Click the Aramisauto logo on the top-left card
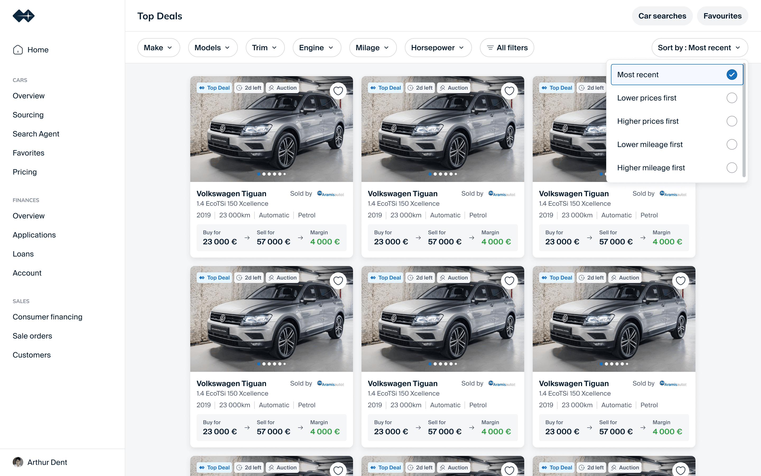Image resolution: width=761 pixels, height=476 pixels. [x=331, y=194]
